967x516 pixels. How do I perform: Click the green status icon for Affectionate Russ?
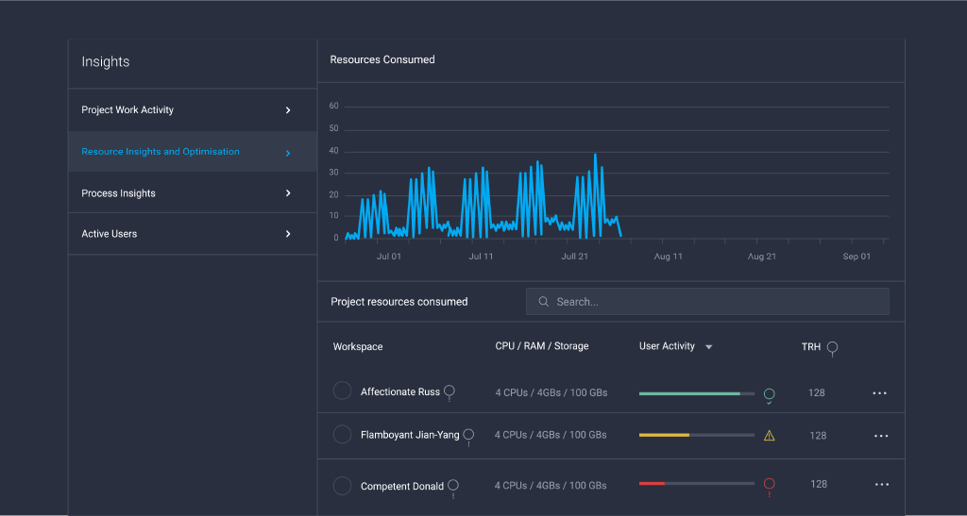coord(769,394)
